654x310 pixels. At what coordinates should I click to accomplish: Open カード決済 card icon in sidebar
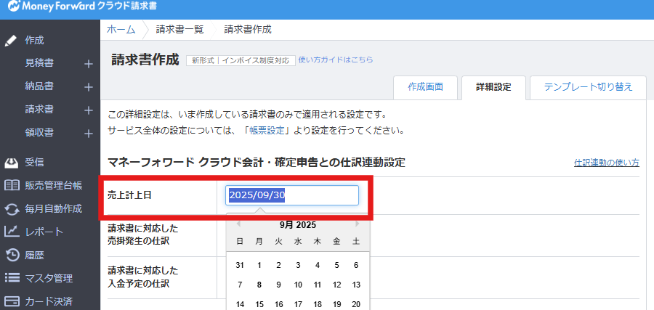pos(12,301)
